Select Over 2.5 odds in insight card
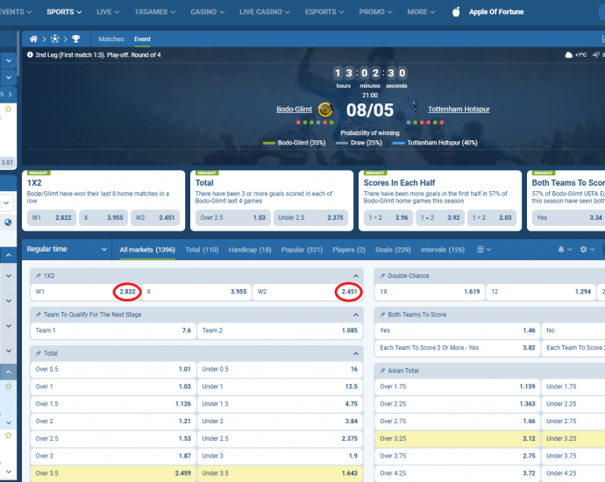Image resolution: width=605 pixels, height=482 pixels. point(232,218)
